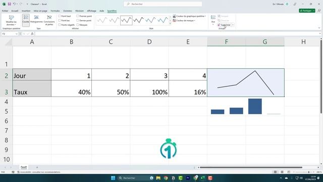Select the fourth dark sparkline style thumbnail
323x182 pixels.
[x=138, y=20]
